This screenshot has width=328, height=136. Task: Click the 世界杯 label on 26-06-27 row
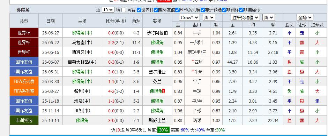(x=24, y=33)
